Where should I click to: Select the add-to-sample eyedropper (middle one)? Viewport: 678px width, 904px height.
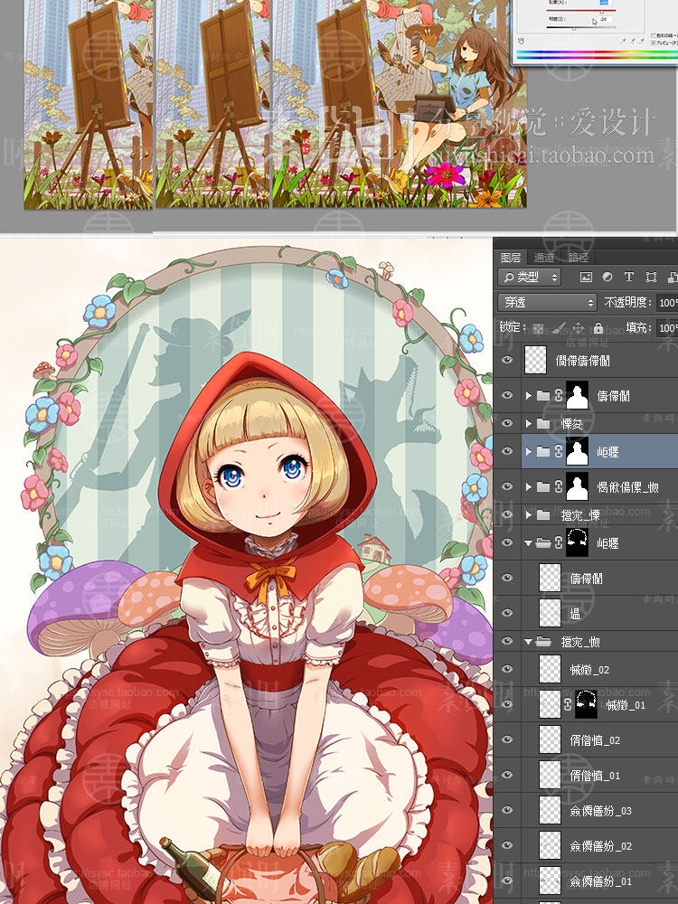[633, 41]
